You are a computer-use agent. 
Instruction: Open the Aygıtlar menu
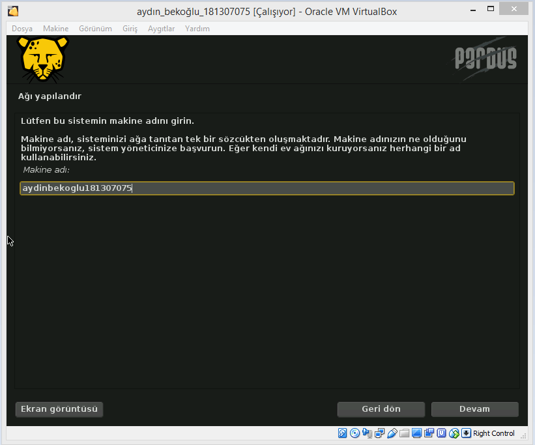coord(161,29)
